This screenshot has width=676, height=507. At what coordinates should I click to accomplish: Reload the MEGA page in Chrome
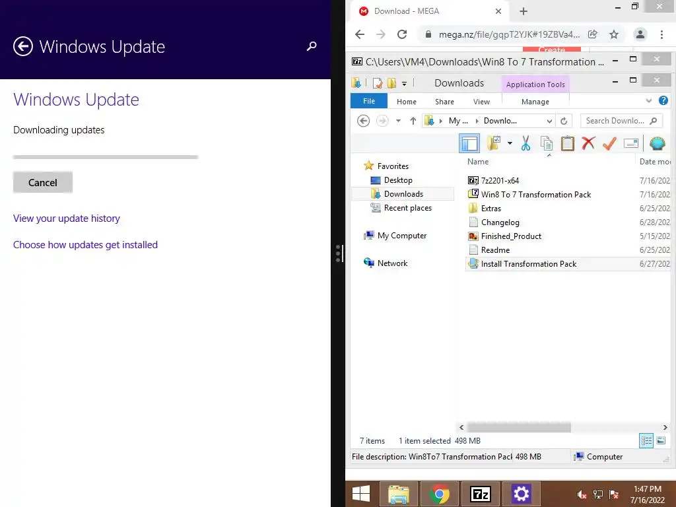point(402,34)
